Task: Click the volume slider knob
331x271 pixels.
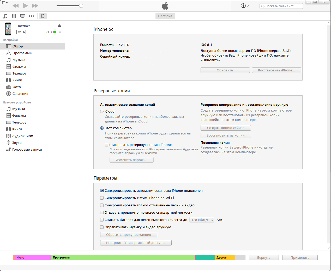Action: 81,6
